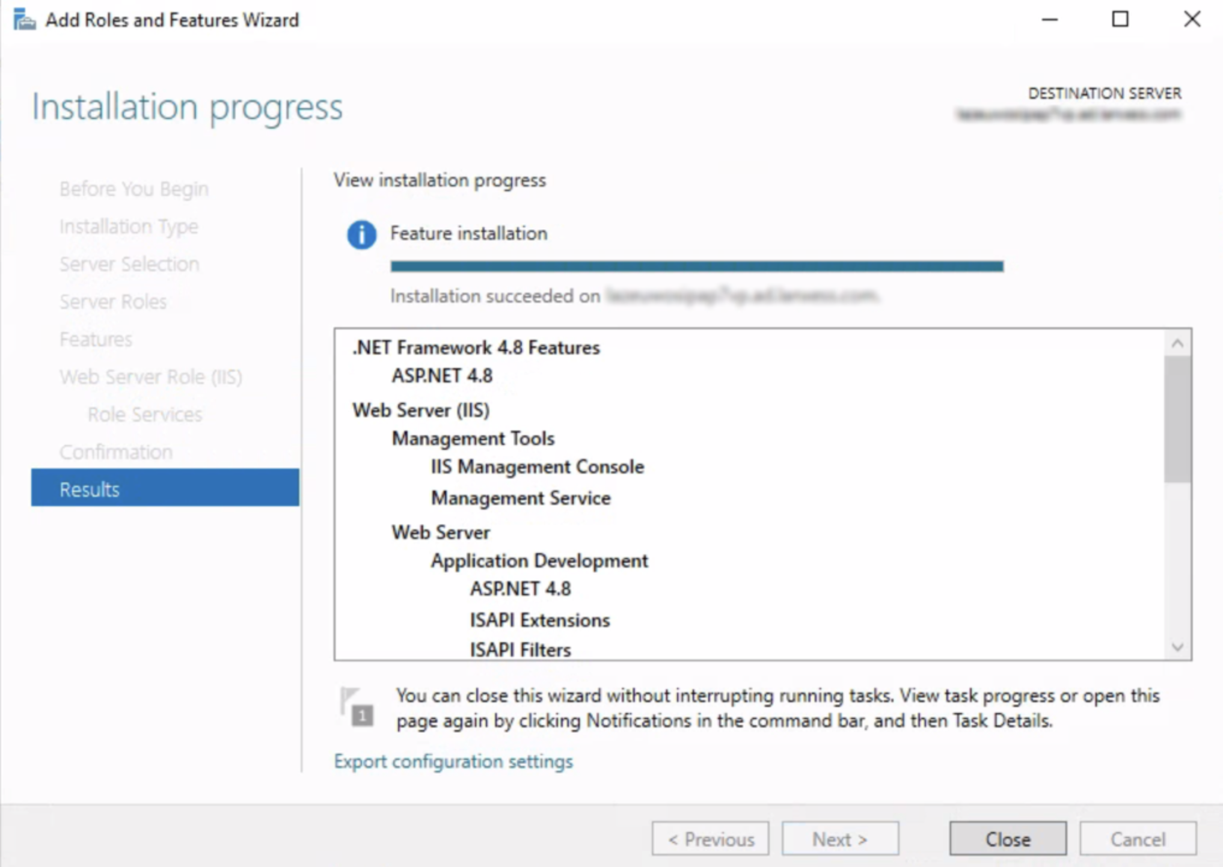
Task: Click Web Server (IIS) in results list
Action: [421, 410]
